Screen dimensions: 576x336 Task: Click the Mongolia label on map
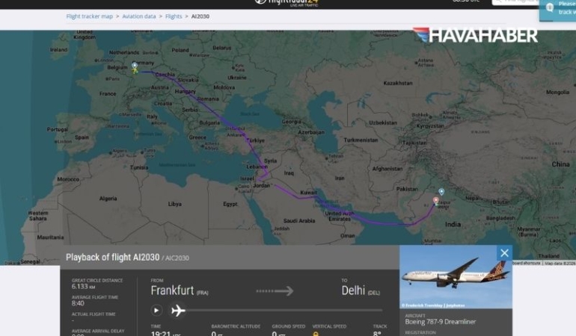(557, 93)
